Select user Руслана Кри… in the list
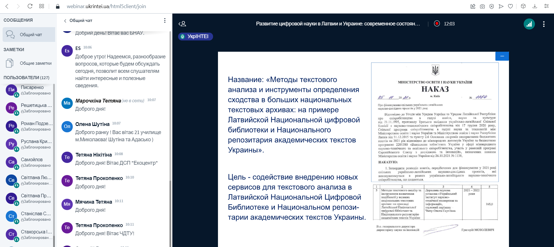This screenshot has width=554, height=247. pos(29,144)
